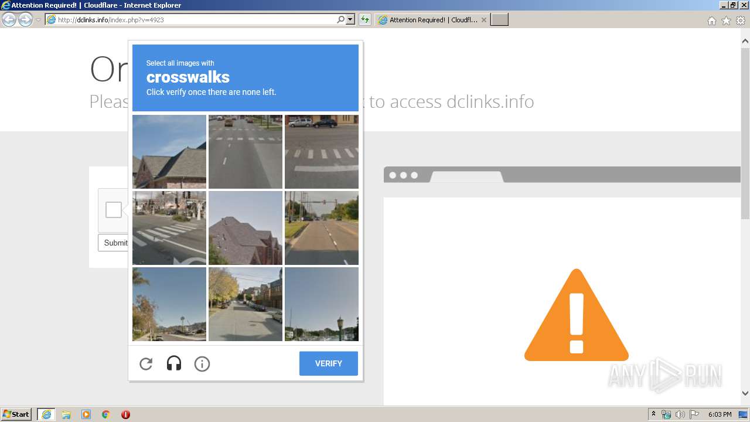Open the Action Center flag icon
Image resolution: width=750 pixels, height=422 pixels.
pos(694,414)
